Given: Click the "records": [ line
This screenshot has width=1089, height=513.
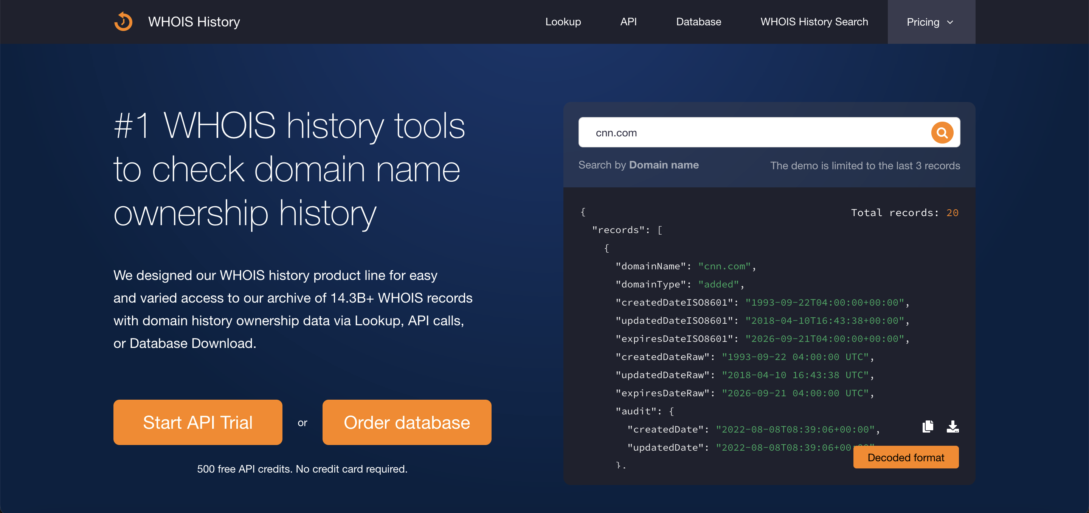Looking at the screenshot, I should click(627, 230).
